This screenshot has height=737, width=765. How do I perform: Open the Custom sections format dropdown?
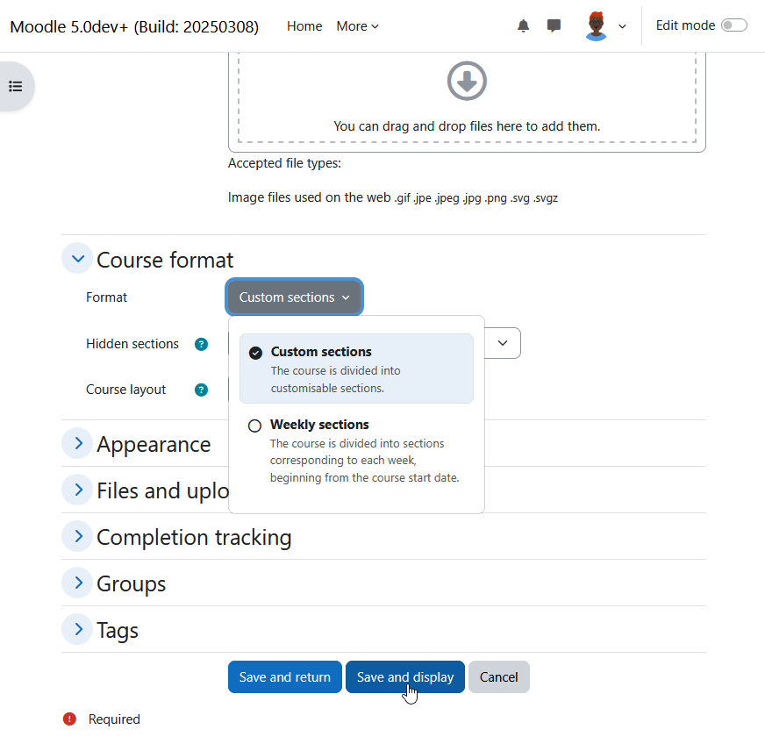click(294, 297)
